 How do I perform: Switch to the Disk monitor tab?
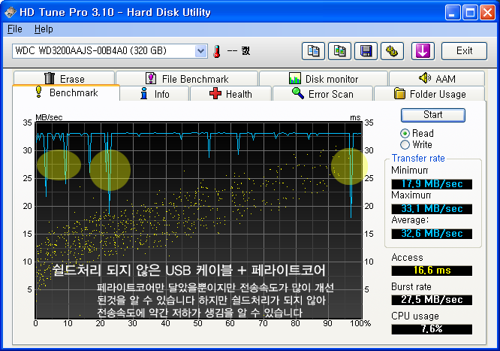pyautogui.click(x=324, y=78)
